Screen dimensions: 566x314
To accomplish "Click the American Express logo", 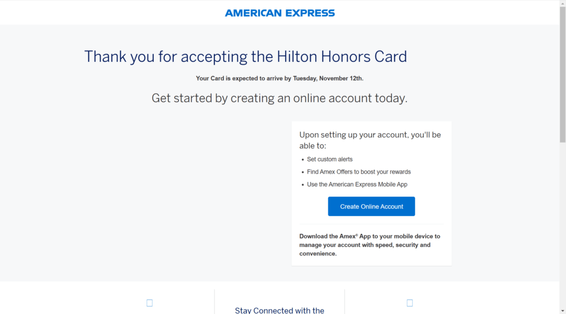I will pos(280,13).
